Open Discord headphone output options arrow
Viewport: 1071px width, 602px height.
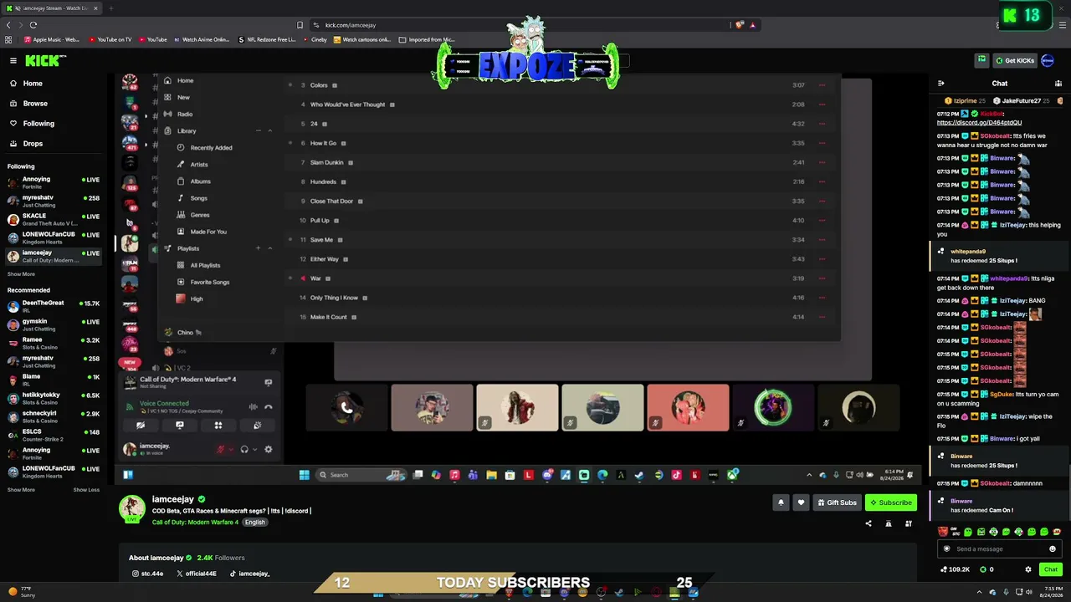[x=254, y=450]
